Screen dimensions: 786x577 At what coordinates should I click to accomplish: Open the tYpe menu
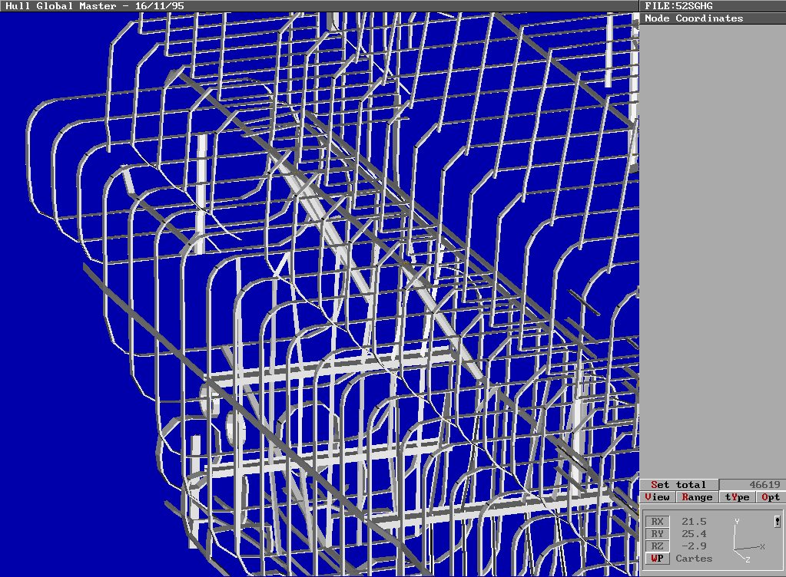pos(735,496)
